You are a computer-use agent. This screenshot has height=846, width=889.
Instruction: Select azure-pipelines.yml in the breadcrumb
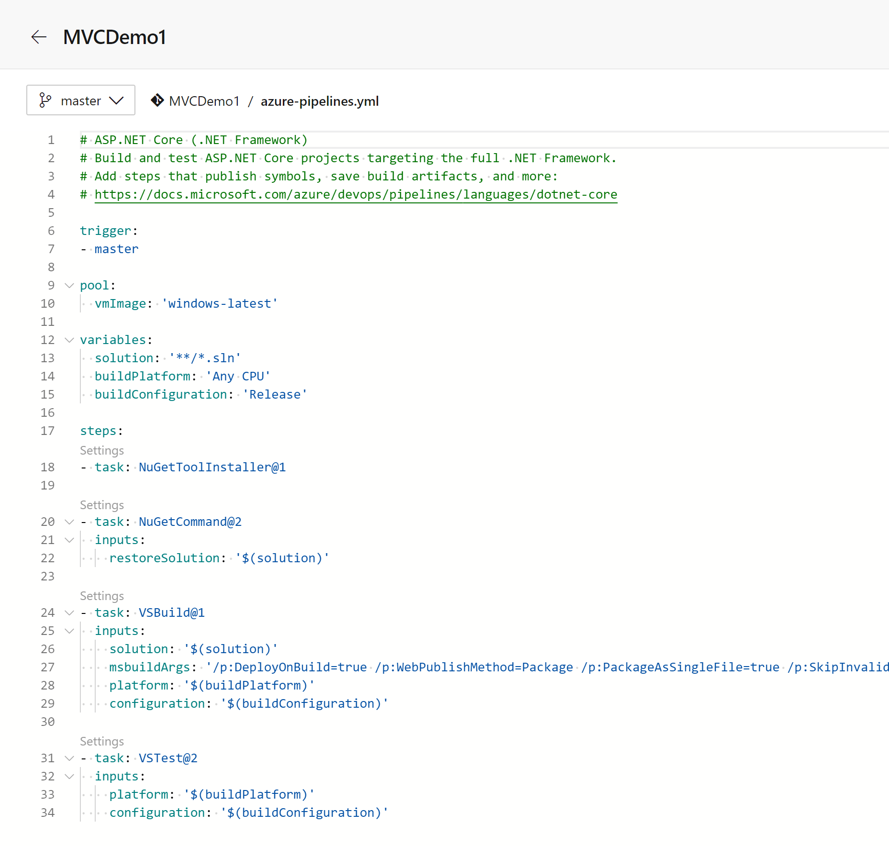[x=319, y=101]
